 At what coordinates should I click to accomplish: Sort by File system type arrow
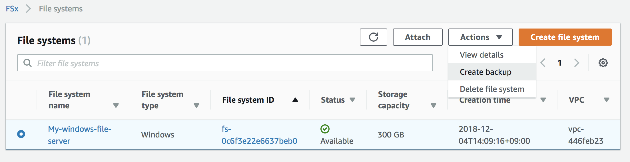[196, 106]
